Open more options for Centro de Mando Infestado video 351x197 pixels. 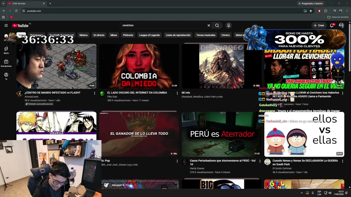pos(95,93)
